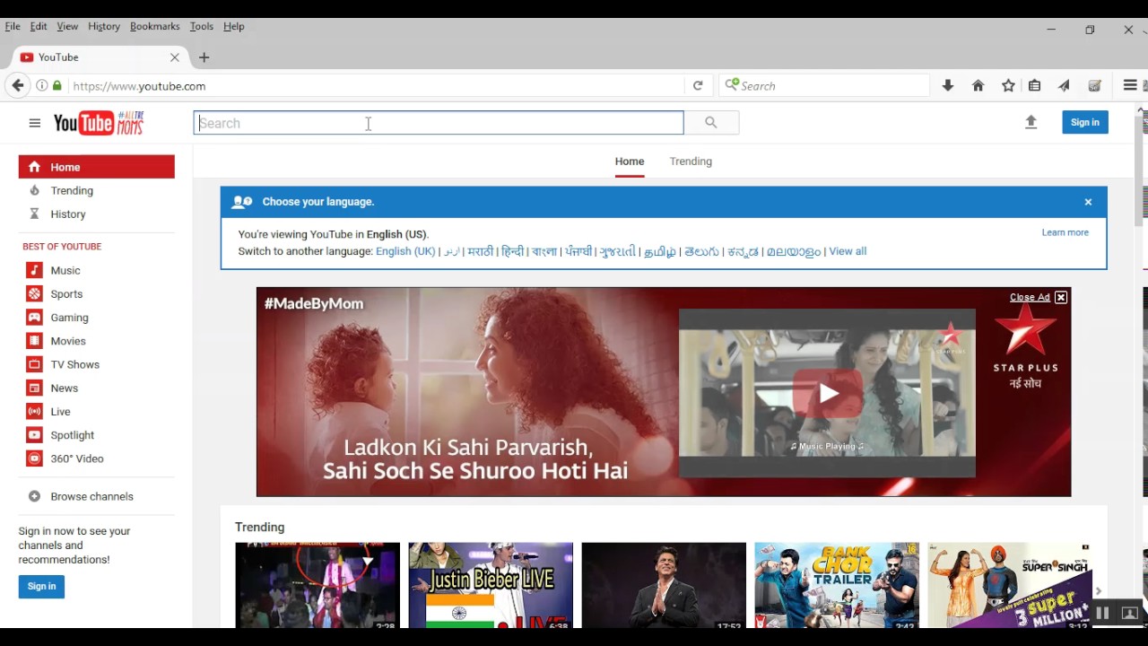1148x646 pixels.
Task: Select the Home tab at top
Action: (630, 161)
